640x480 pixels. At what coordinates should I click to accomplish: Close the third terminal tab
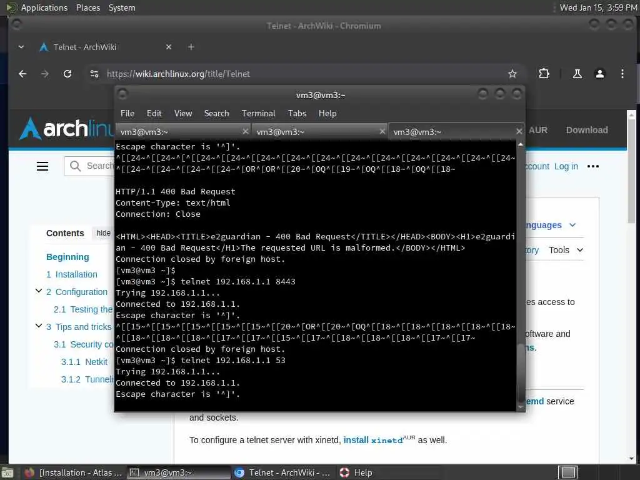pos(519,131)
